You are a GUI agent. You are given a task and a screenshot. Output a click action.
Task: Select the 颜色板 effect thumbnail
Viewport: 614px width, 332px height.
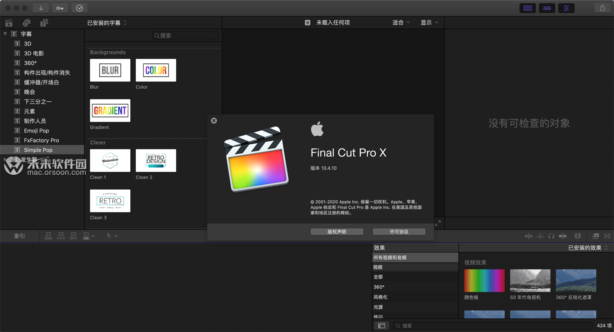pos(485,281)
